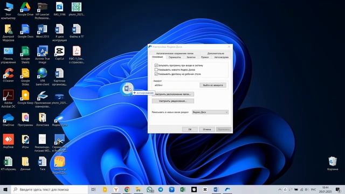Open the Google Sheets shortcut
The width and height of the screenshot is (345, 194).
point(25,55)
